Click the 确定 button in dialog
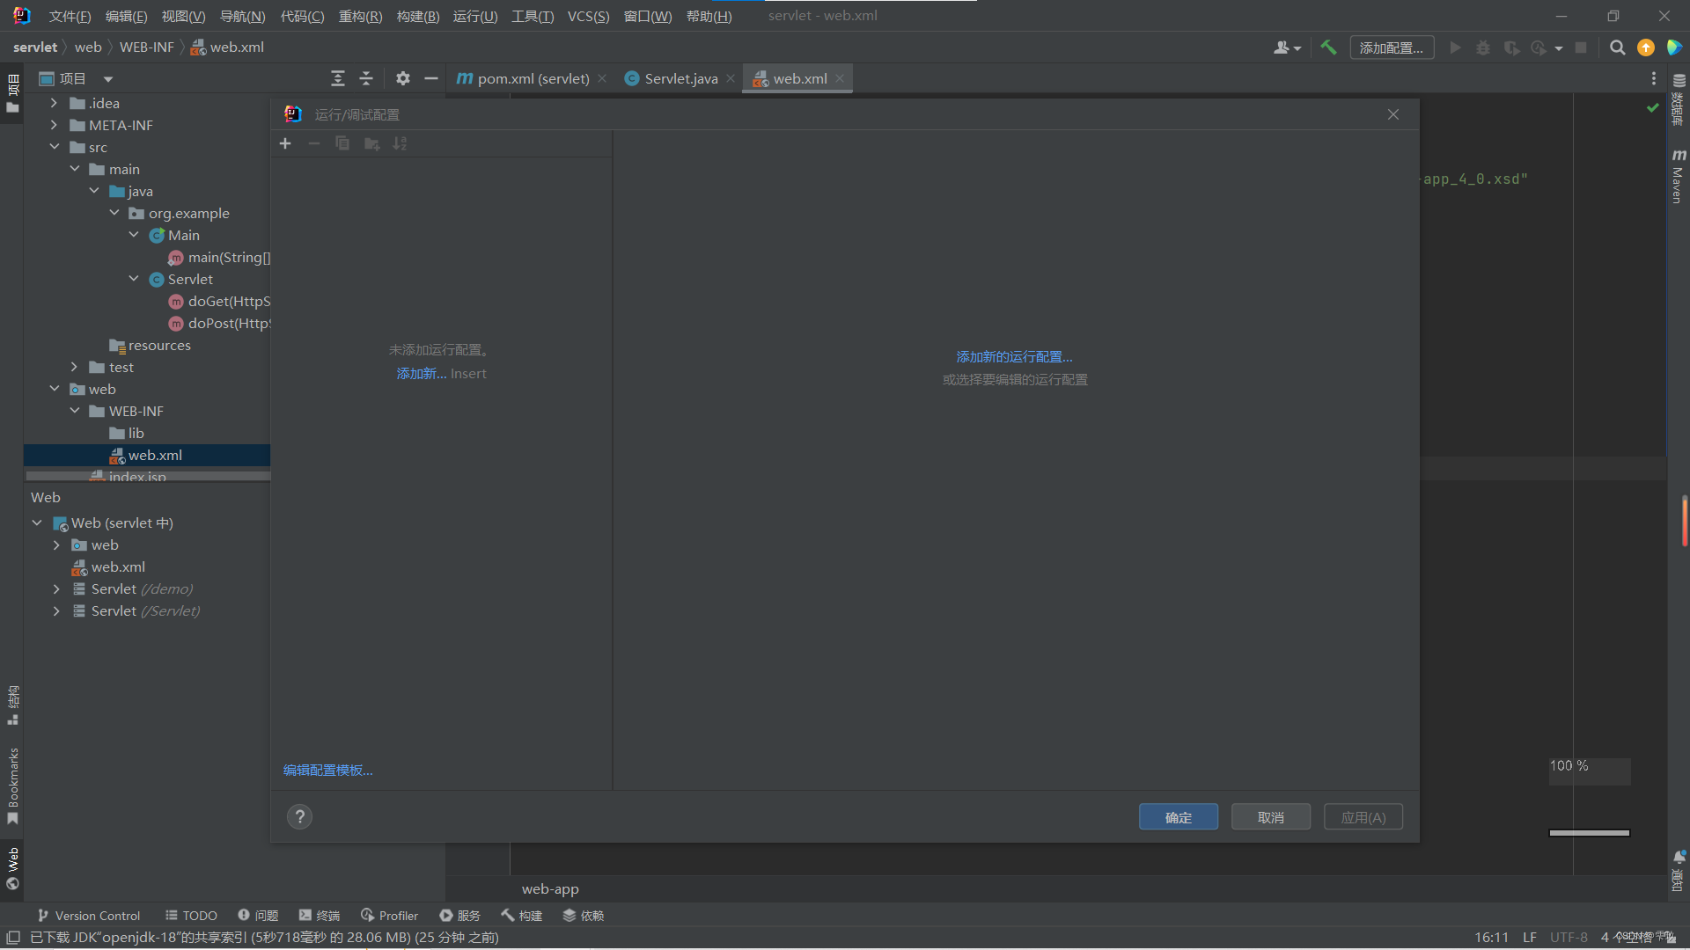 tap(1178, 817)
